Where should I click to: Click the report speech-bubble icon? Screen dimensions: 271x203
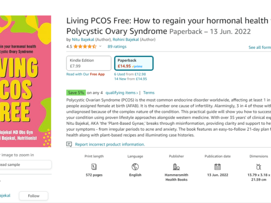69,144
